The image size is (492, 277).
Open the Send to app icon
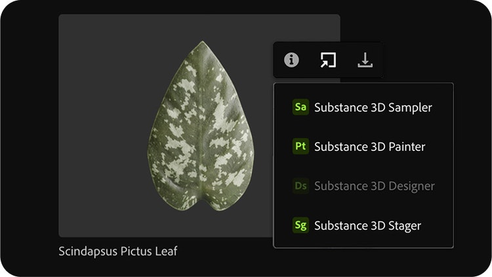327,60
